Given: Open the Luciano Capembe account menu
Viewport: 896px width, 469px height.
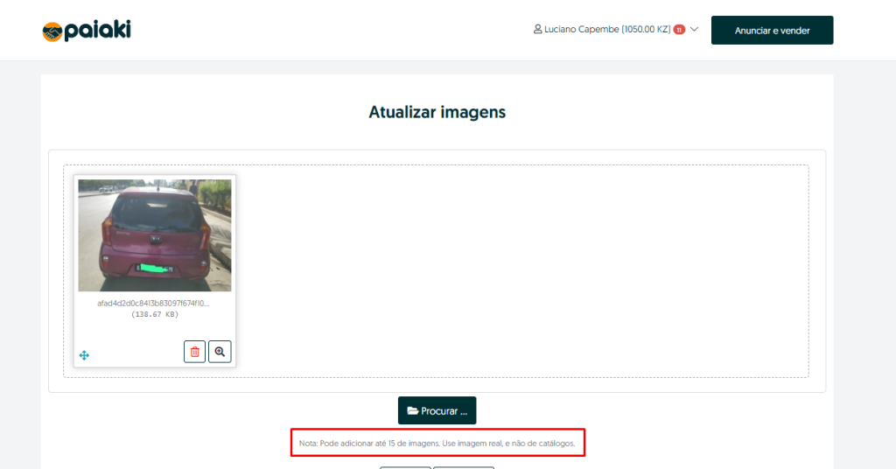Looking at the screenshot, I should [x=615, y=29].
